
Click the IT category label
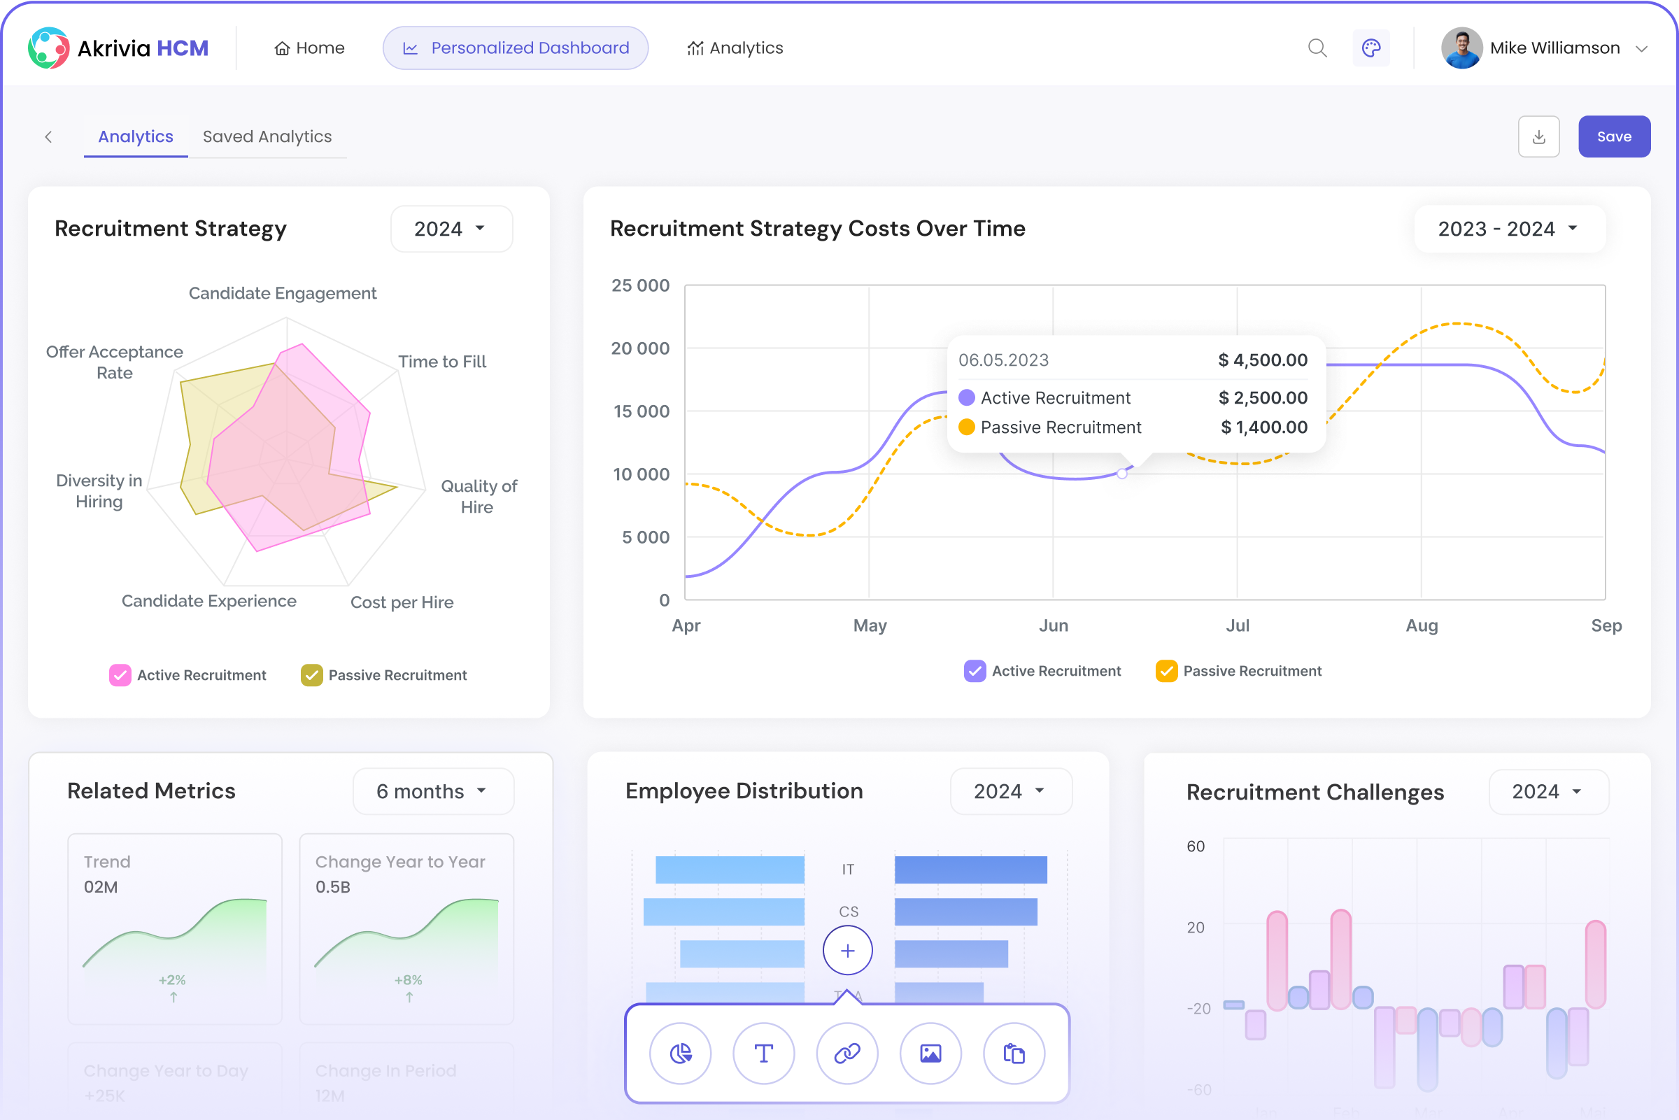(848, 870)
